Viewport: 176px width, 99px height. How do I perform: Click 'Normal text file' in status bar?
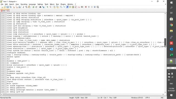[x=5, y=98]
